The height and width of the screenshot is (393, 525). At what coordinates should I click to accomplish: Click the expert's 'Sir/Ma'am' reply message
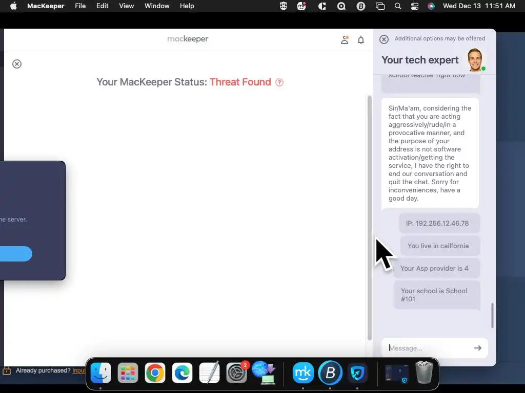pyautogui.click(x=430, y=153)
